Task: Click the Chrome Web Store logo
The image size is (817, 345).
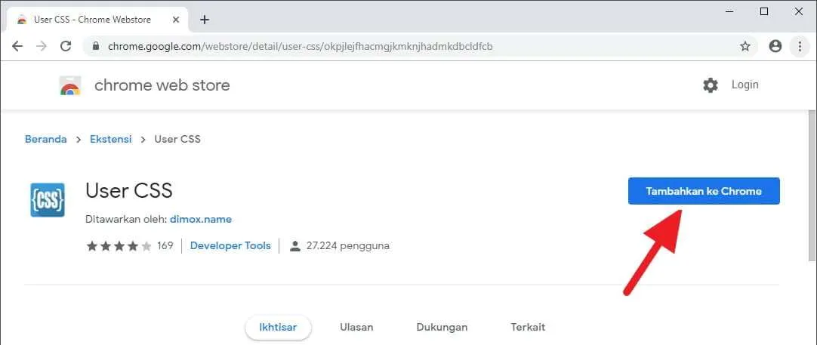Action: (69, 85)
